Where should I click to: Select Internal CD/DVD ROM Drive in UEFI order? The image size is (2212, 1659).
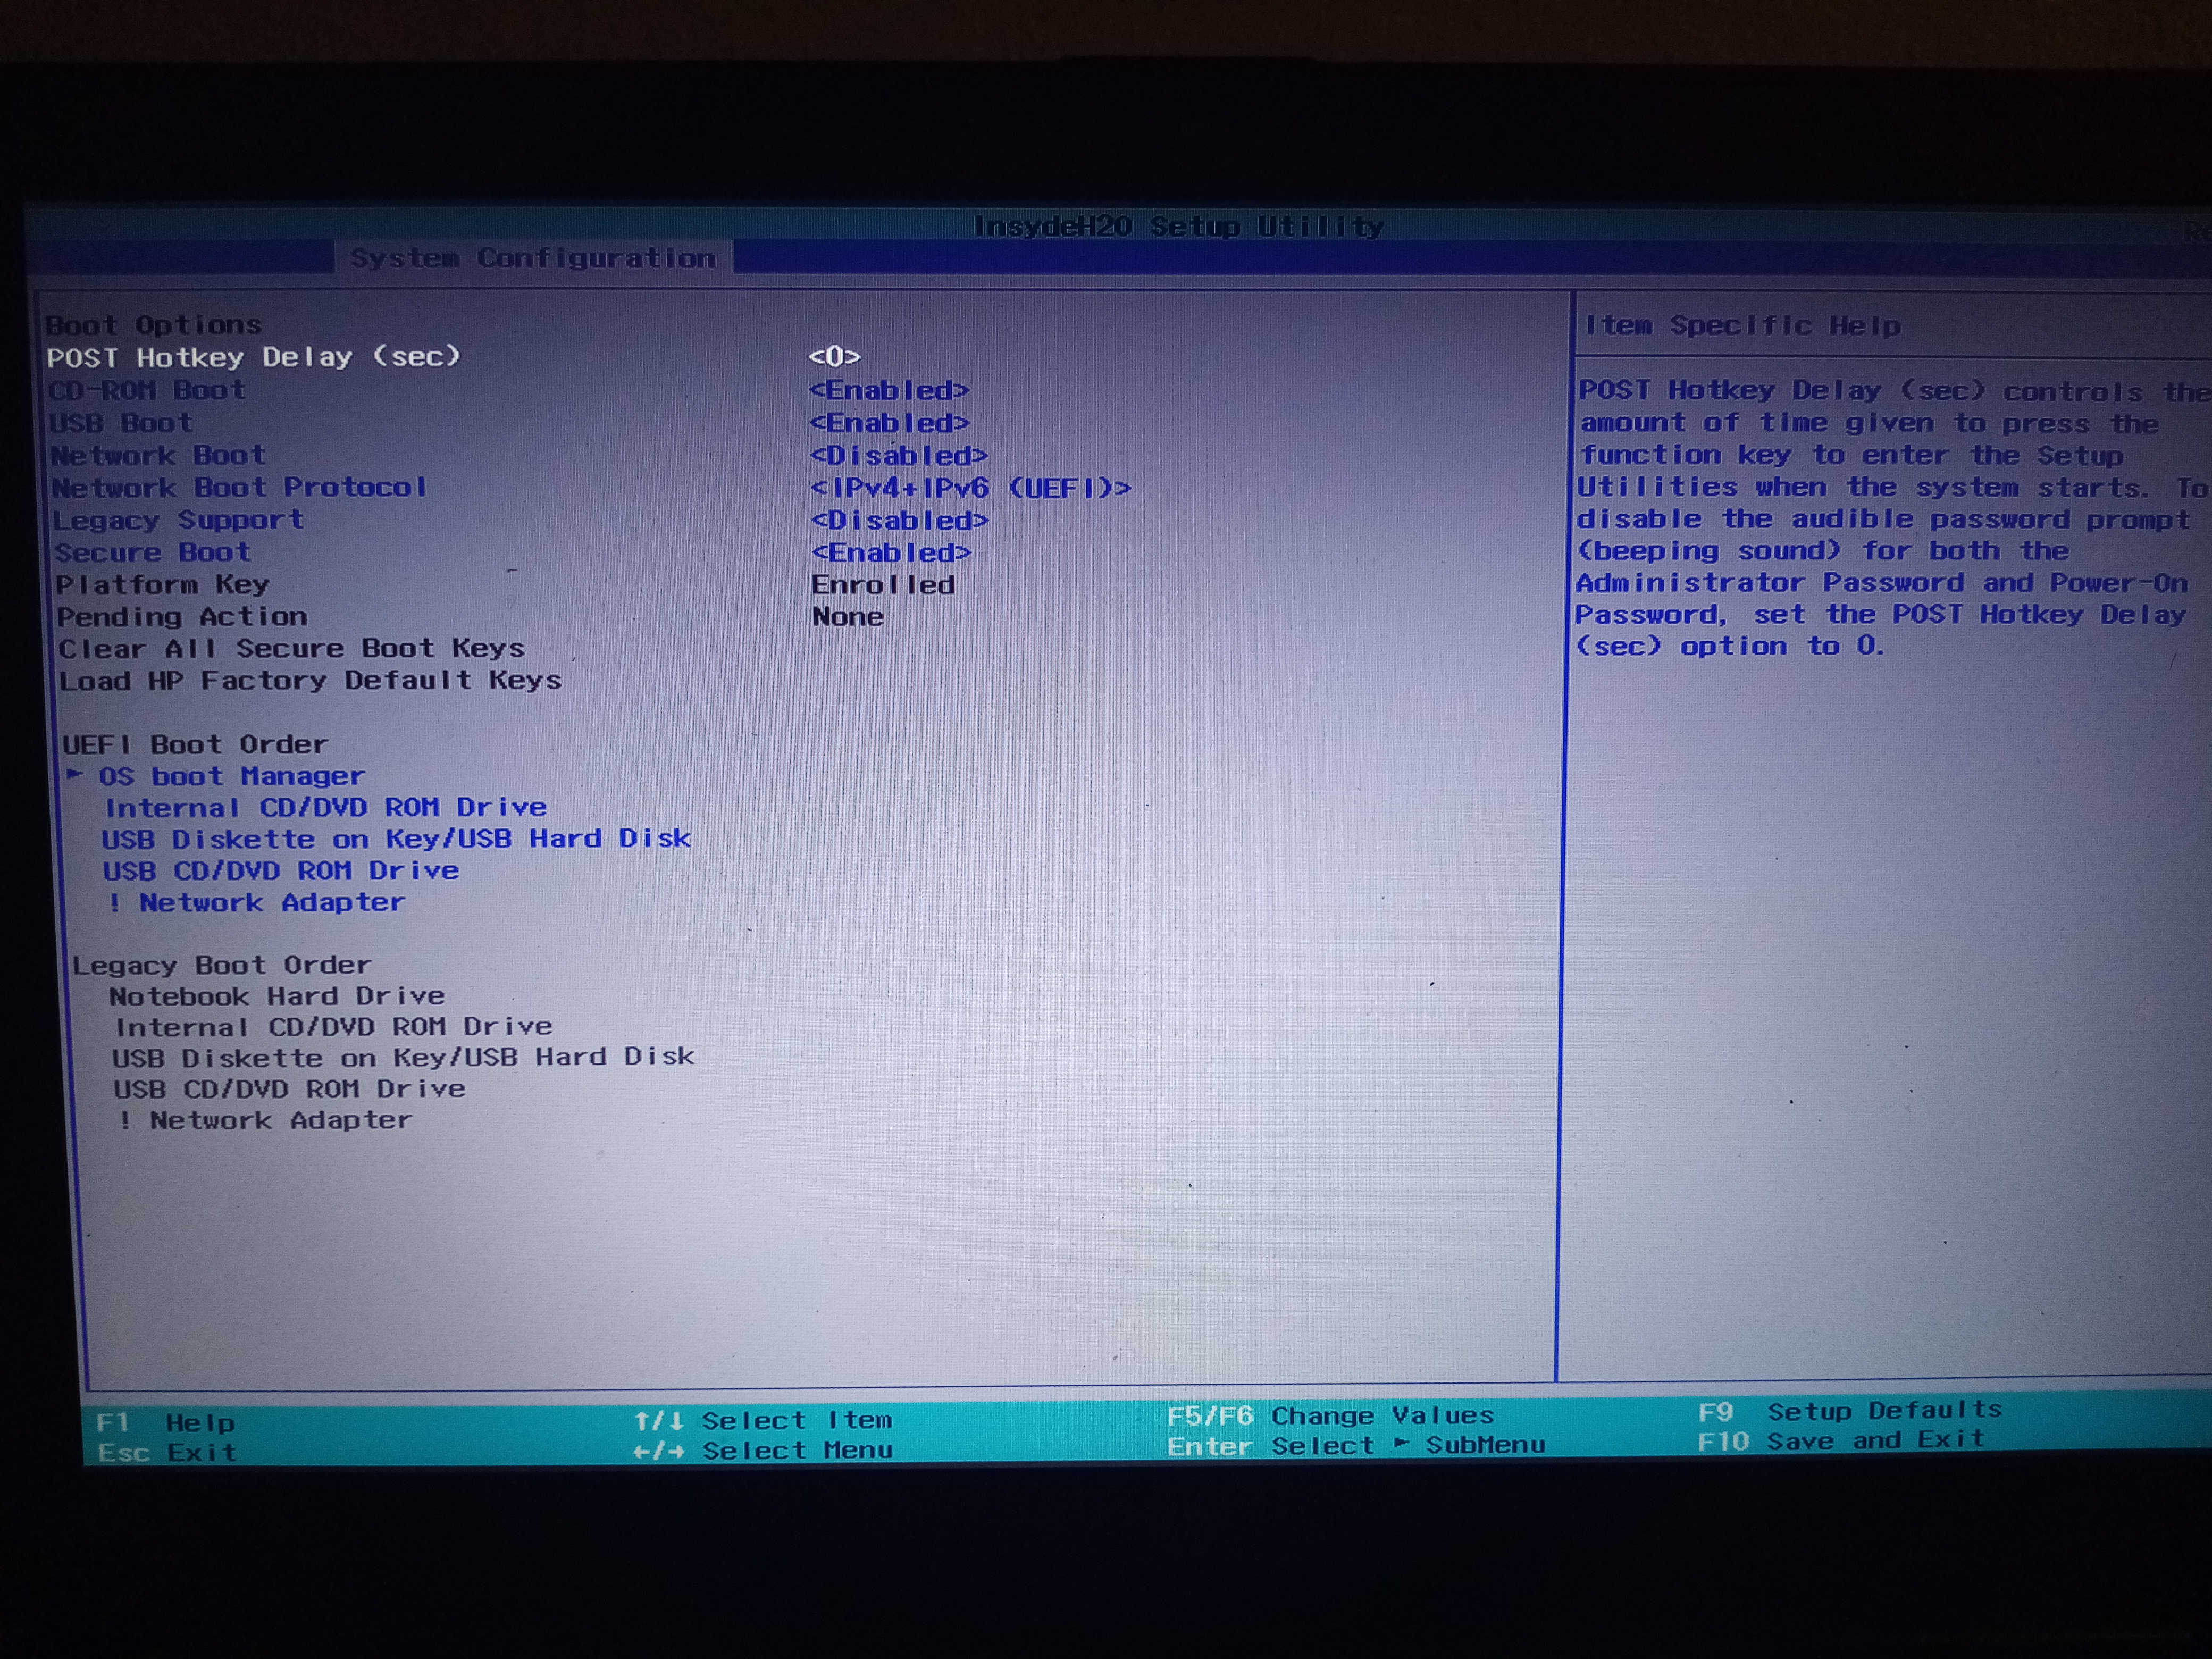click(326, 807)
